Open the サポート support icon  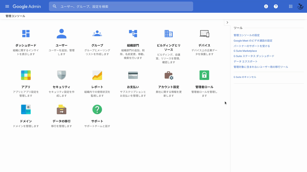97,109
